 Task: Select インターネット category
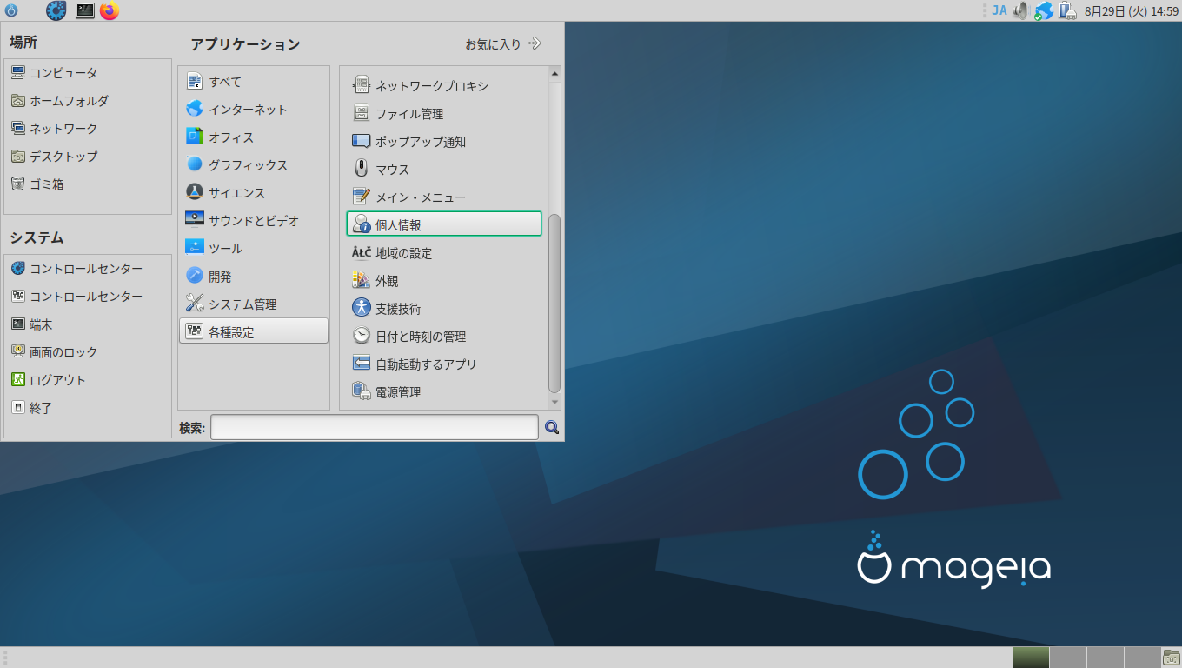coord(254,110)
